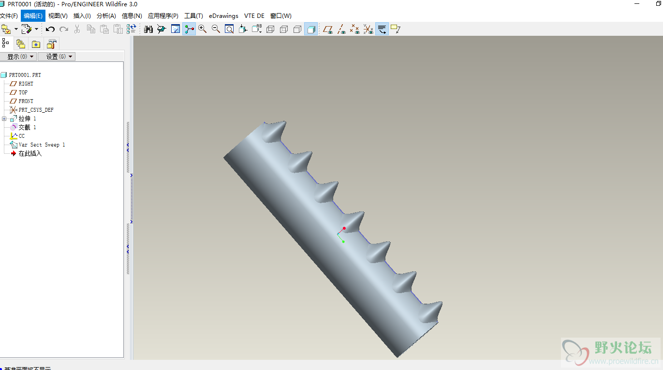Toggle datum axes visibility
Viewport: 663px width, 370px height.
[x=341, y=30]
